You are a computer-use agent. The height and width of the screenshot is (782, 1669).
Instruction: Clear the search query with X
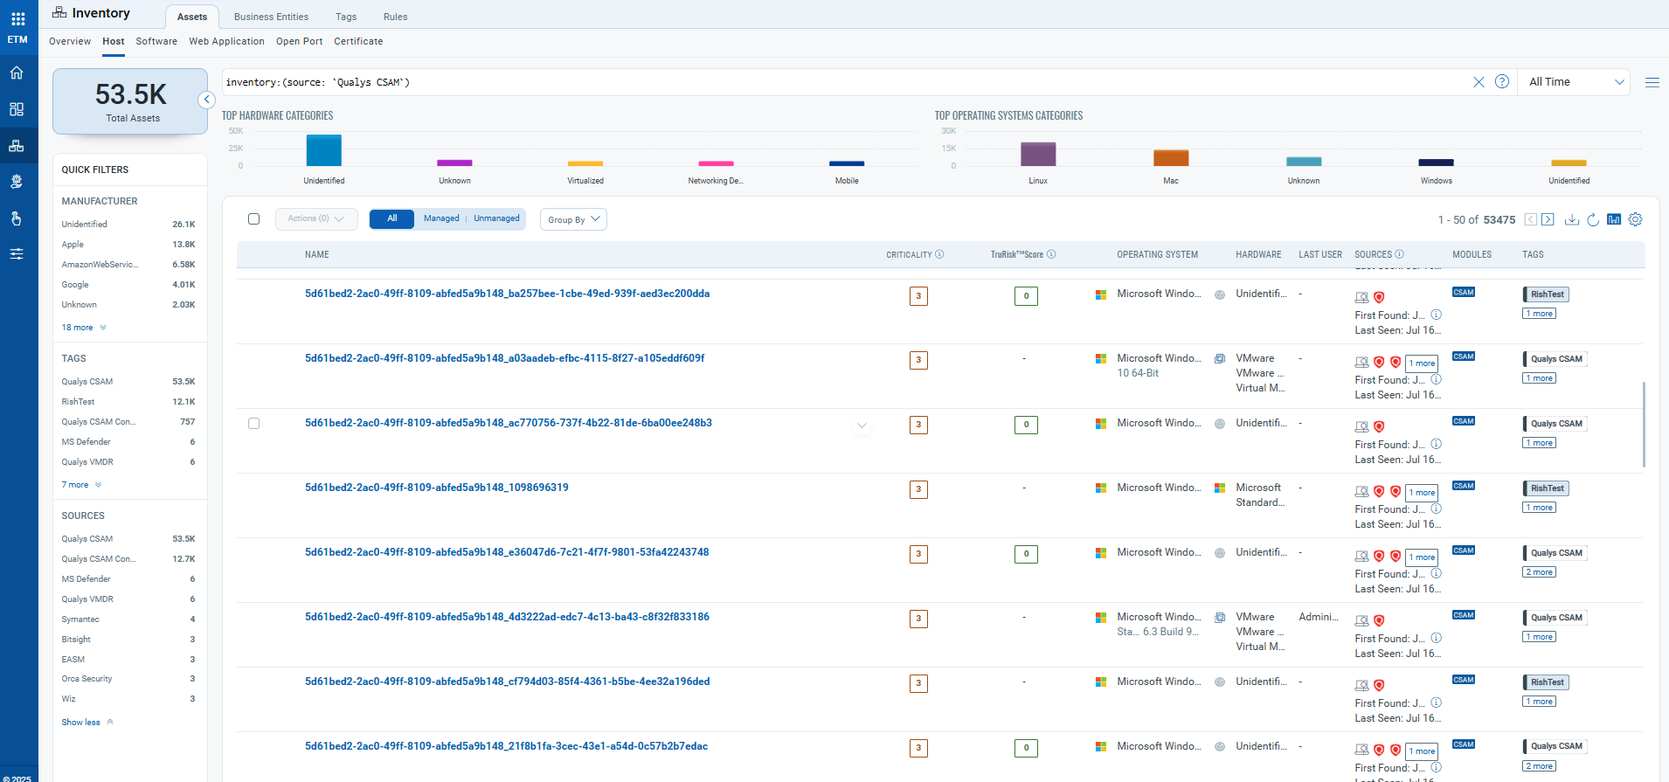coord(1479,82)
